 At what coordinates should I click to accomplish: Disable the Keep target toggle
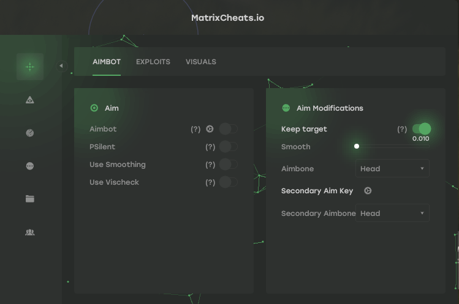tap(421, 128)
